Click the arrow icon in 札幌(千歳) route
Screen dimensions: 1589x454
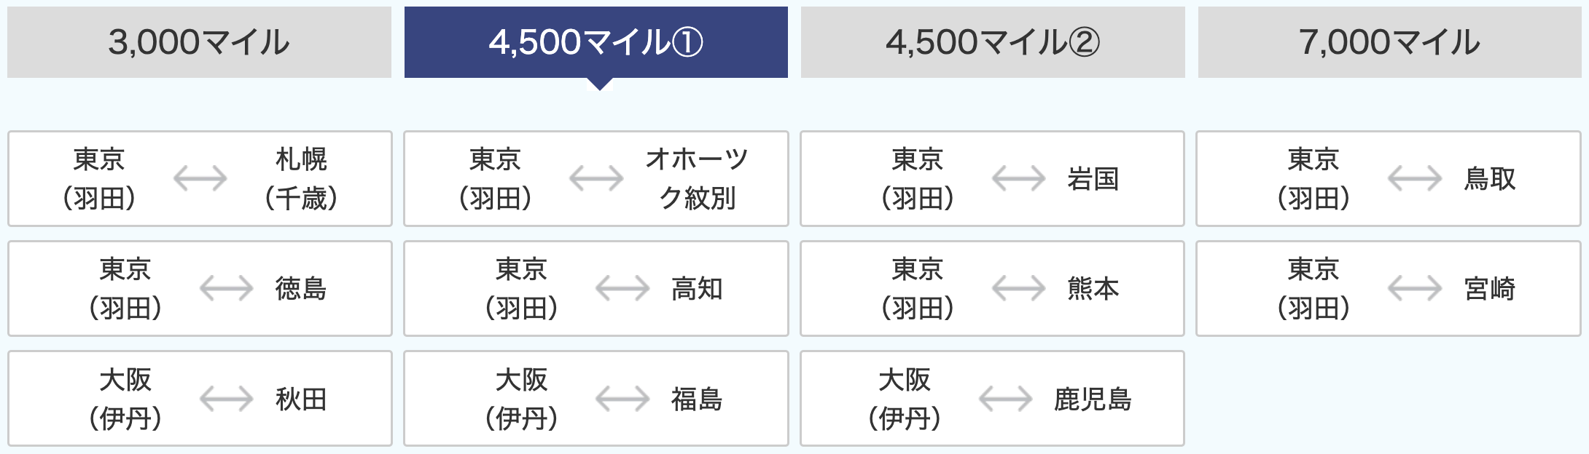[200, 178]
